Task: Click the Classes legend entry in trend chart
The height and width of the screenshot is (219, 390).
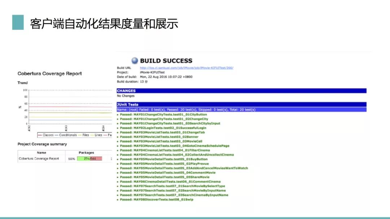Action: [x=48, y=135]
